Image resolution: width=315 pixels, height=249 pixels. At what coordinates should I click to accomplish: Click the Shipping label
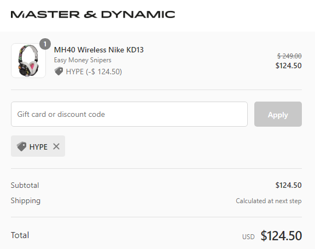tap(26, 200)
